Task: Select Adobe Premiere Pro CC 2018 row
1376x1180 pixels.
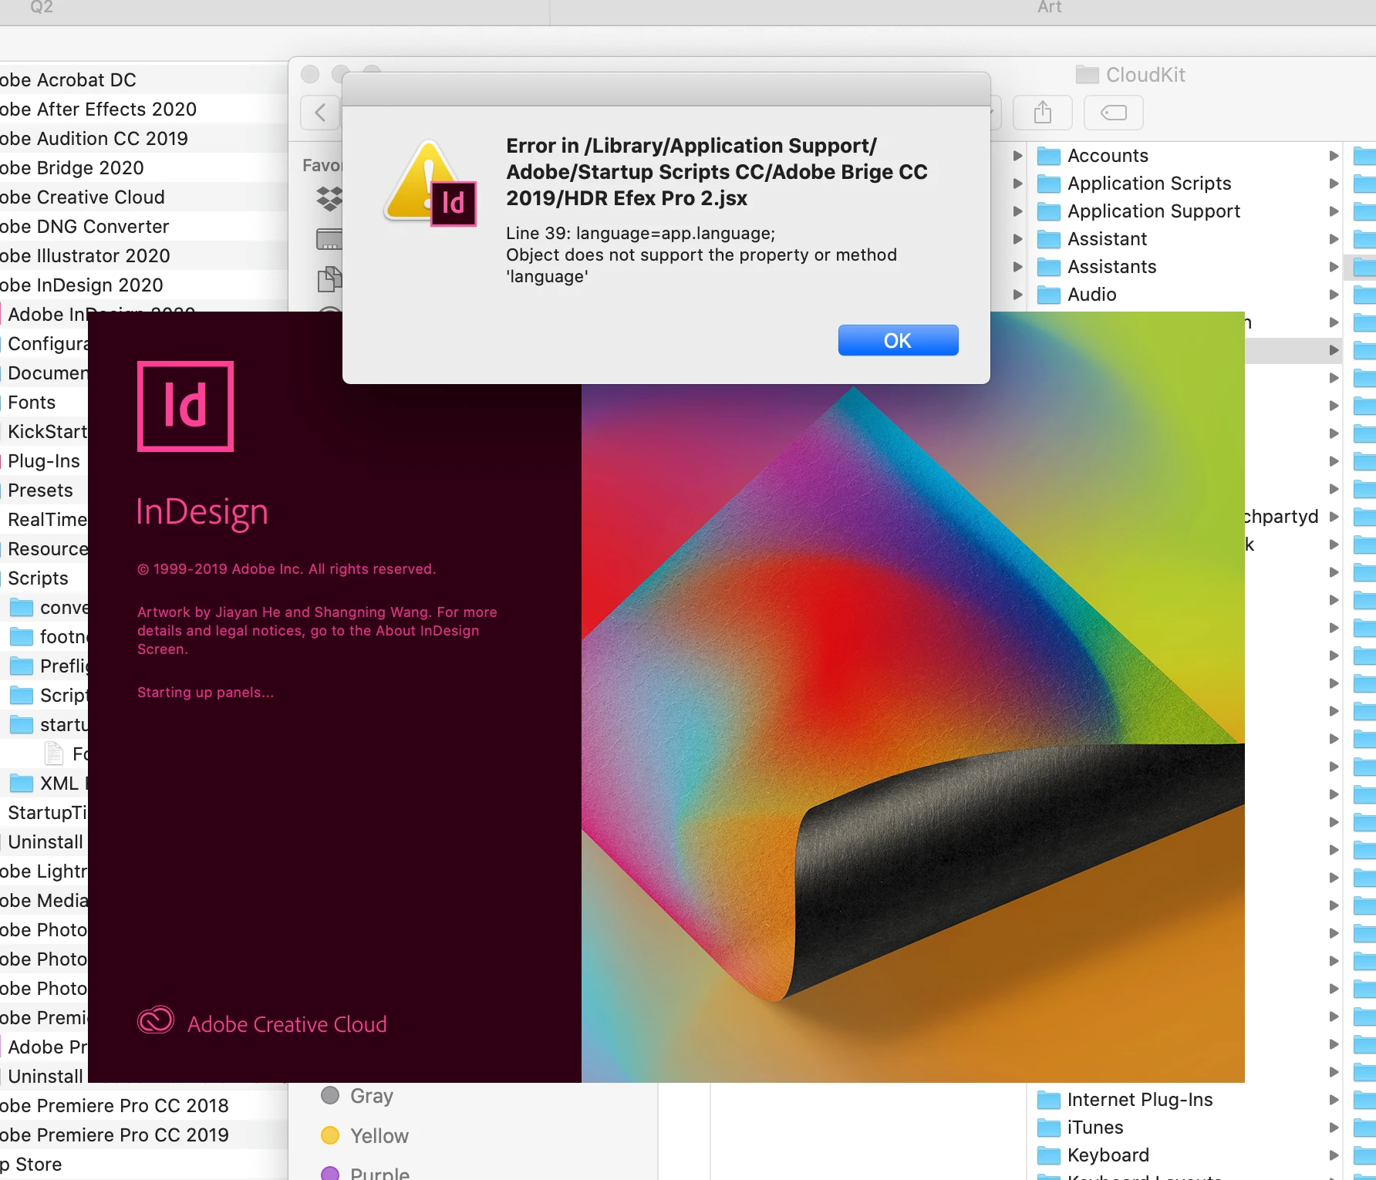Action: 143,1106
